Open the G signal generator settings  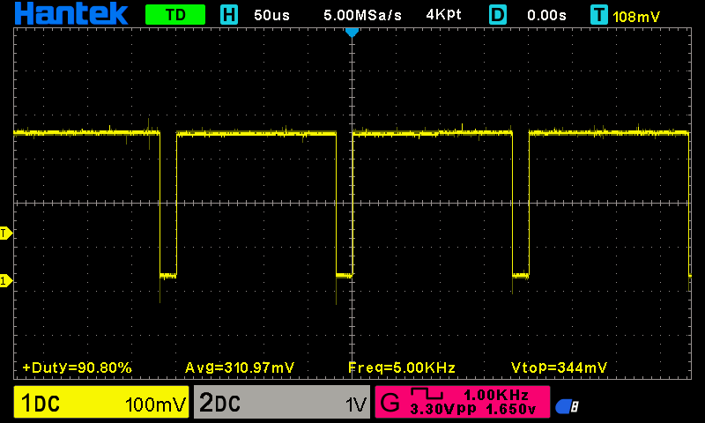[x=463, y=403]
